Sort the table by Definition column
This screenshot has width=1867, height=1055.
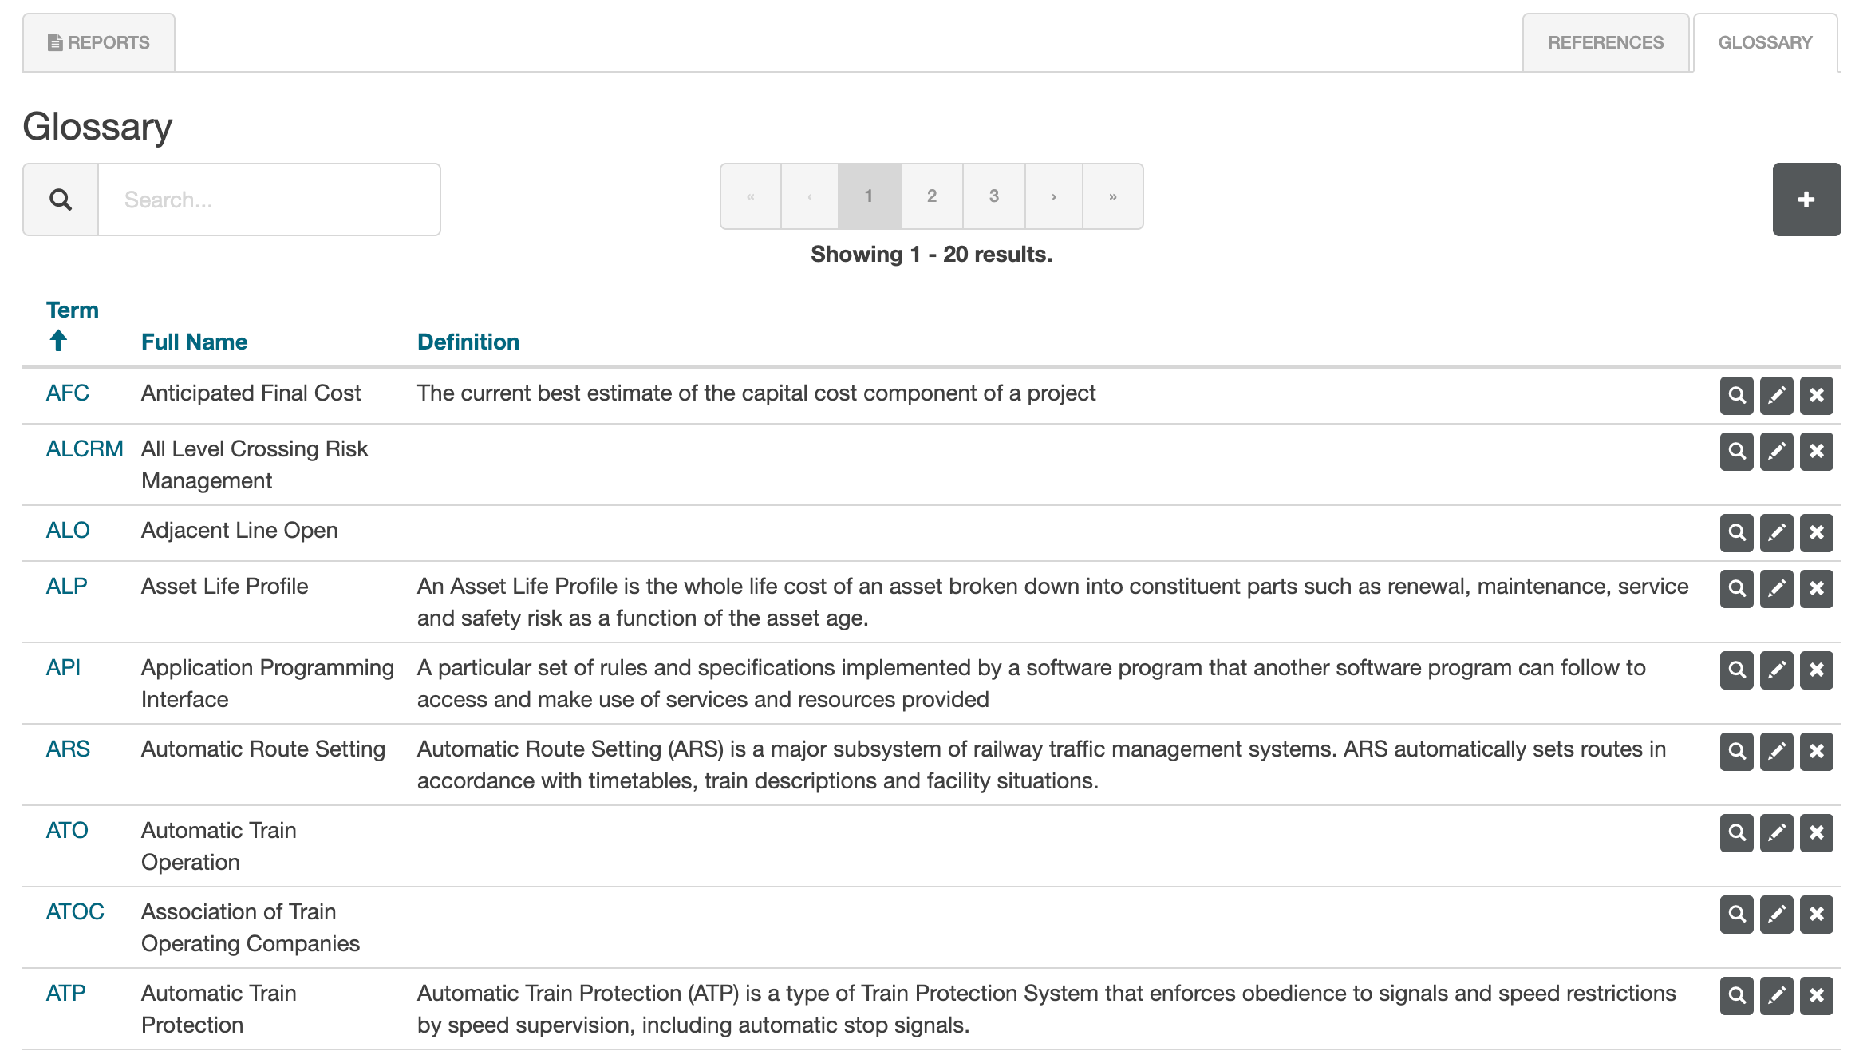pos(468,342)
